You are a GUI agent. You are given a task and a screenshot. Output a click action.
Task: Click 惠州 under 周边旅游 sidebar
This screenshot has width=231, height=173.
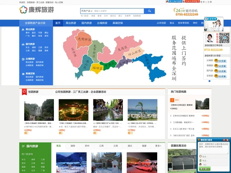click(28, 33)
